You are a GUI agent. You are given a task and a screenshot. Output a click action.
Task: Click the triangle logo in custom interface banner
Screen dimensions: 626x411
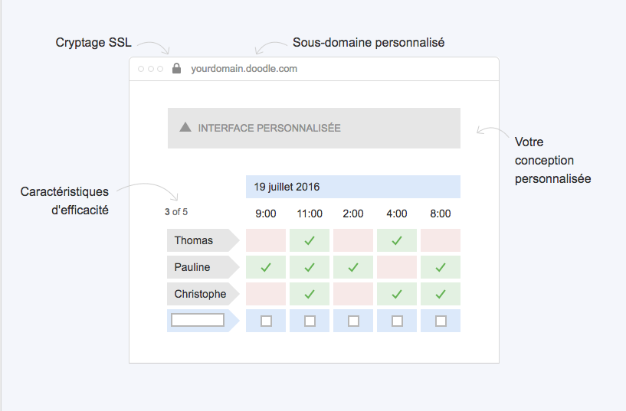[x=185, y=127]
